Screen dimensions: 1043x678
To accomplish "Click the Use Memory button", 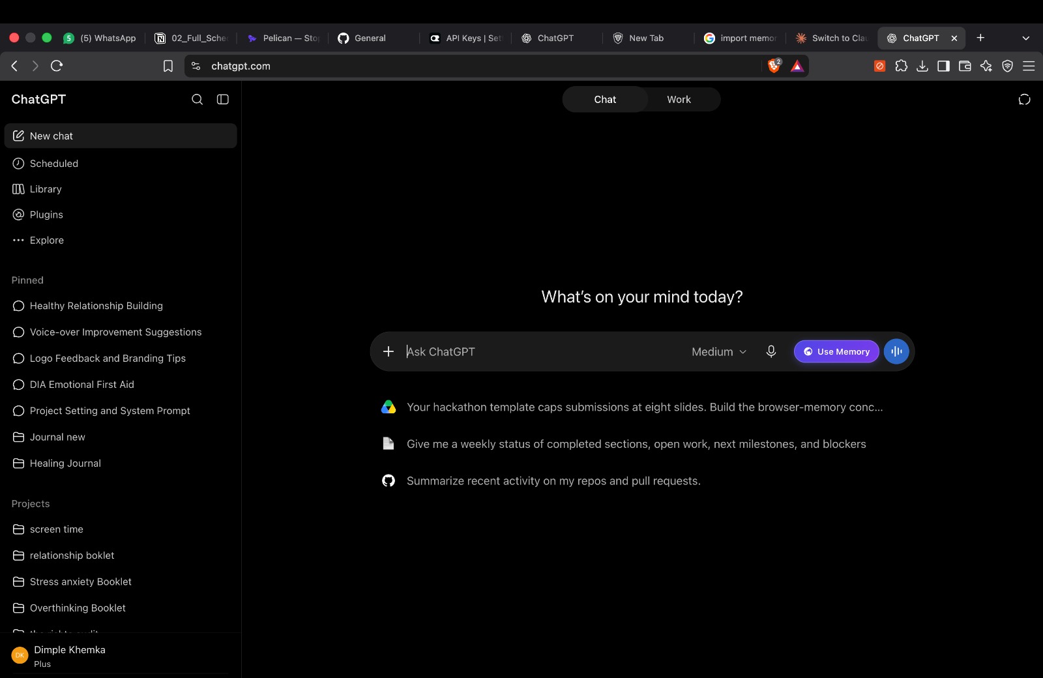I will [x=836, y=351].
